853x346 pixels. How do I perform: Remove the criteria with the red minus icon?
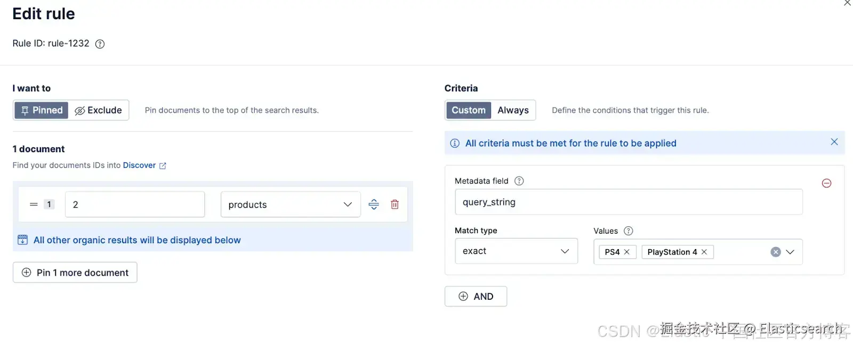[826, 183]
